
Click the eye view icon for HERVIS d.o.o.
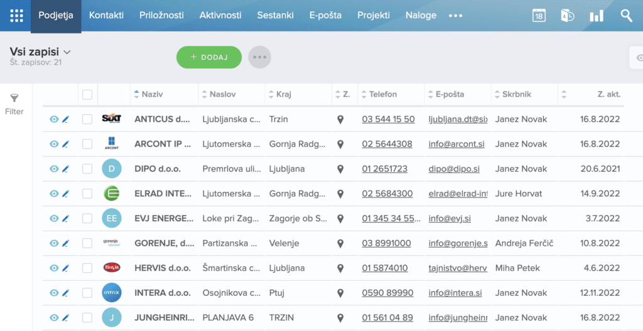pos(54,268)
